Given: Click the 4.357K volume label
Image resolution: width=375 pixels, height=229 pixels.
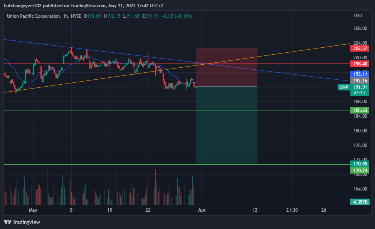Looking at the screenshot, I should tap(360, 202).
